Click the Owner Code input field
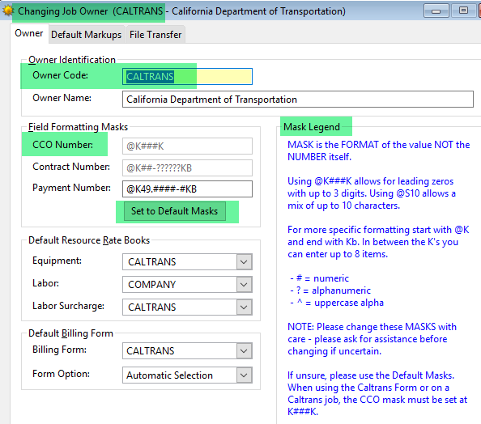The width and height of the screenshot is (481, 424). pos(187,76)
